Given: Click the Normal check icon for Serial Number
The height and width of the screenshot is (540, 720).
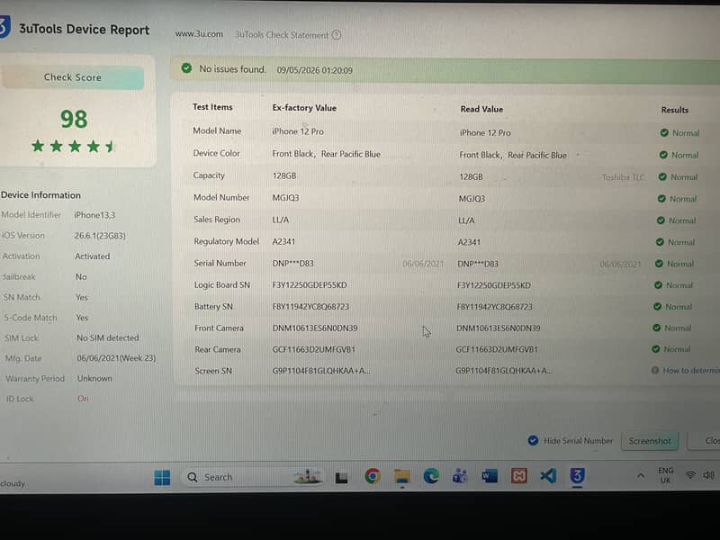Looking at the screenshot, I should click(659, 264).
